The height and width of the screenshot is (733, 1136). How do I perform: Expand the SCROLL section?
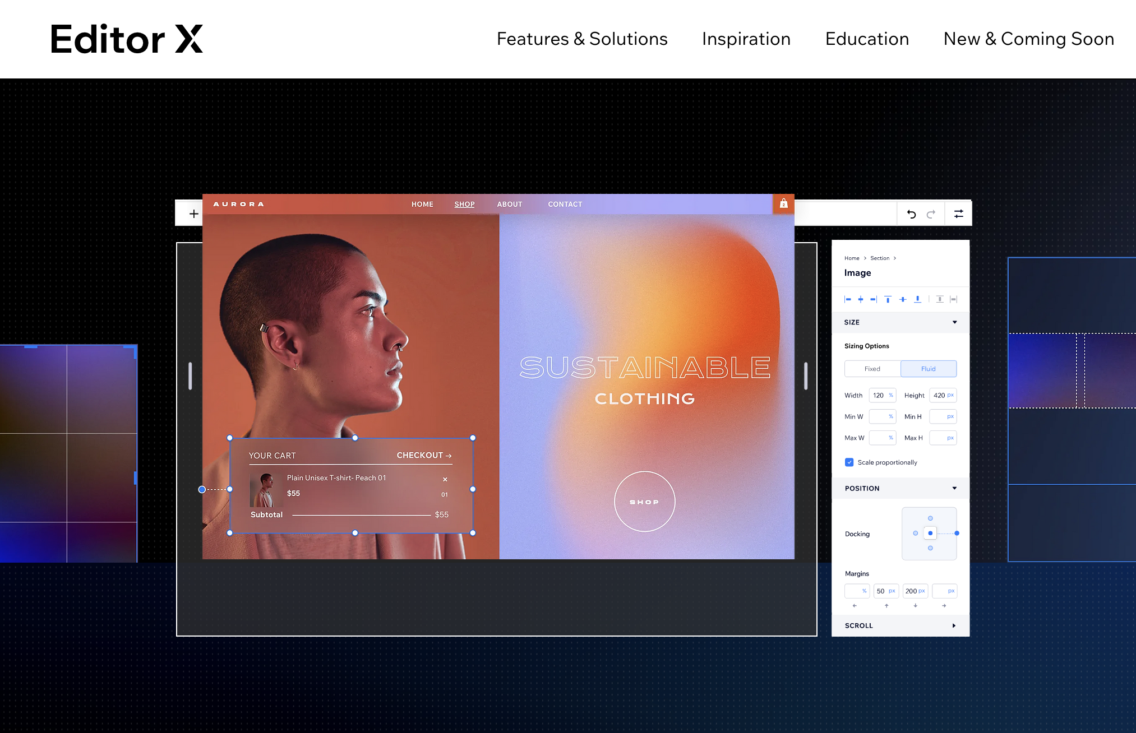954,625
